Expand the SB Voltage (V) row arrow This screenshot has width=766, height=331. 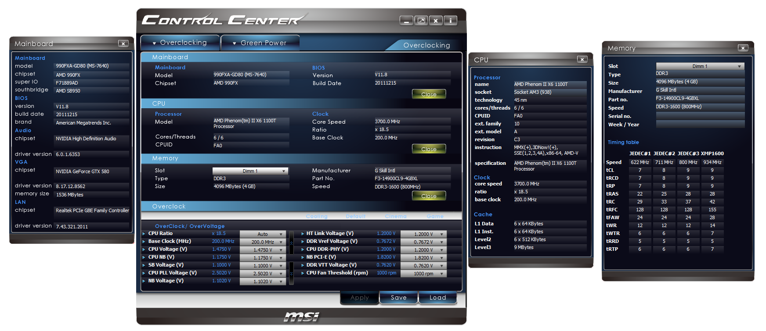(x=144, y=265)
